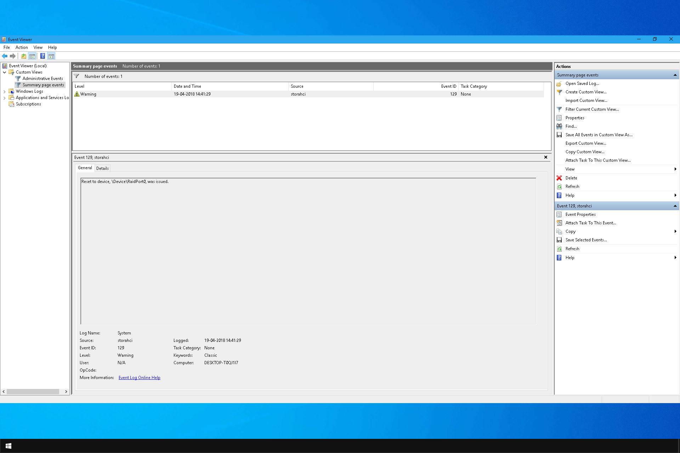The width and height of the screenshot is (680, 453).
Task: Click the Filter Current Custom View option
Action: 592,109
